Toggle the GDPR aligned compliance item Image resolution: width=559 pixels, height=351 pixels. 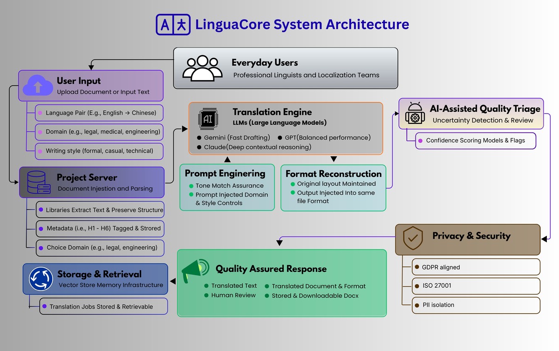tap(475, 267)
